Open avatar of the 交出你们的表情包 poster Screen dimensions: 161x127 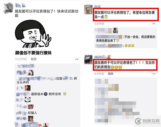tap(88, 59)
